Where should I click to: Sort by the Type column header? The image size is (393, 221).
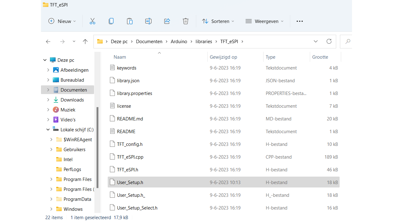270,57
